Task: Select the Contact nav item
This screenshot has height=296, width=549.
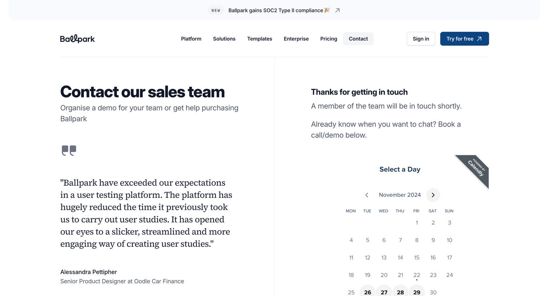Action: 358,39
